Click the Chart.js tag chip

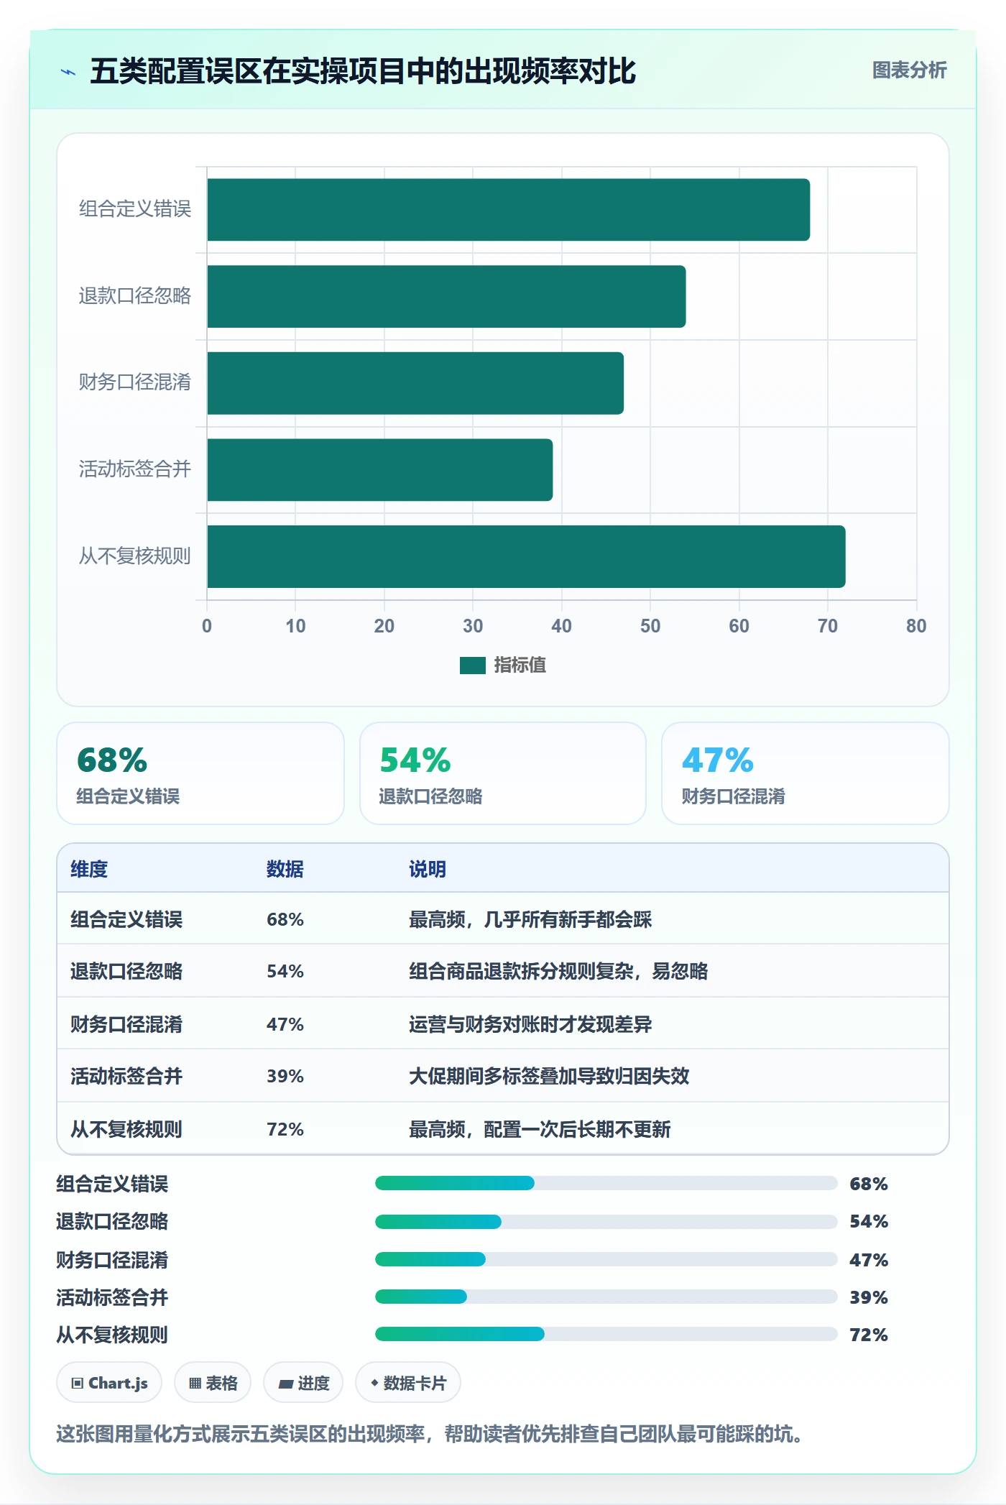click(x=109, y=1383)
